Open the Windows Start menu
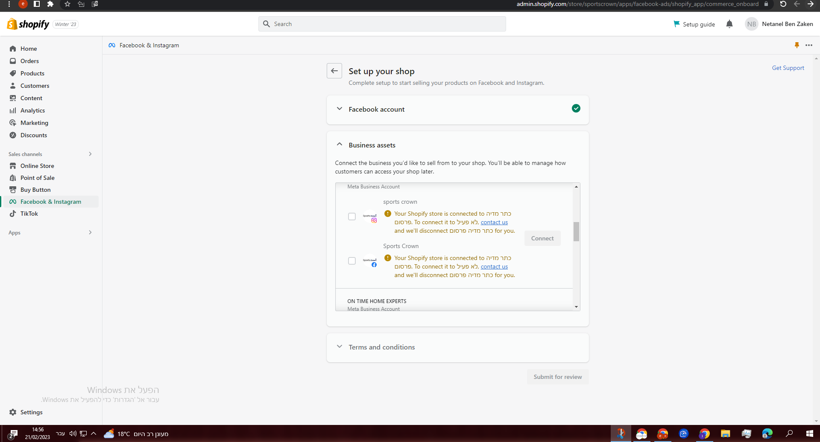Image resolution: width=820 pixels, height=442 pixels. [809, 434]
